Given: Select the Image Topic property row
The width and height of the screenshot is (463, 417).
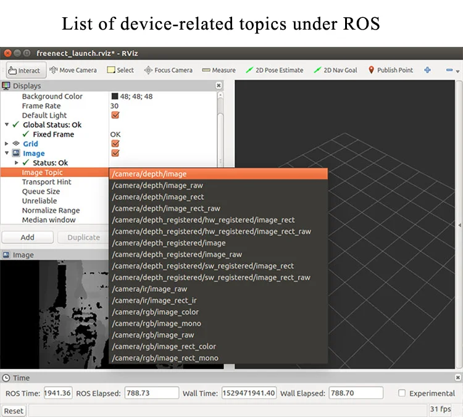Looking at the screenshot, I should point(54,172).
